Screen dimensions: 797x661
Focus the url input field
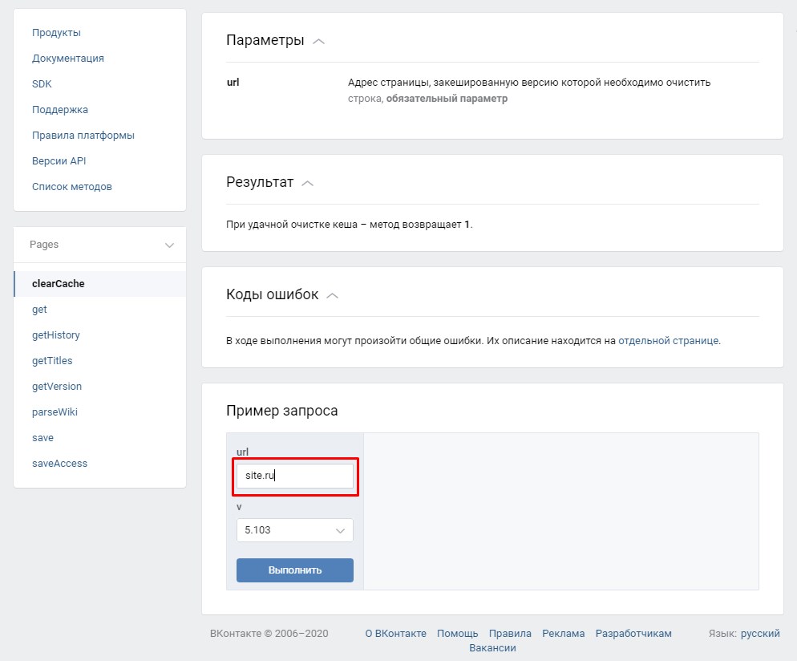(295, 476)
